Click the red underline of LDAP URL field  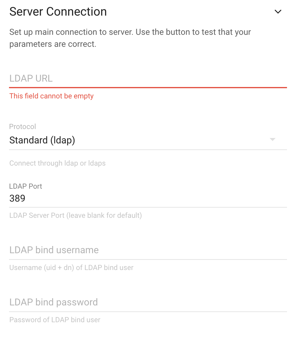tap(148, 88)
